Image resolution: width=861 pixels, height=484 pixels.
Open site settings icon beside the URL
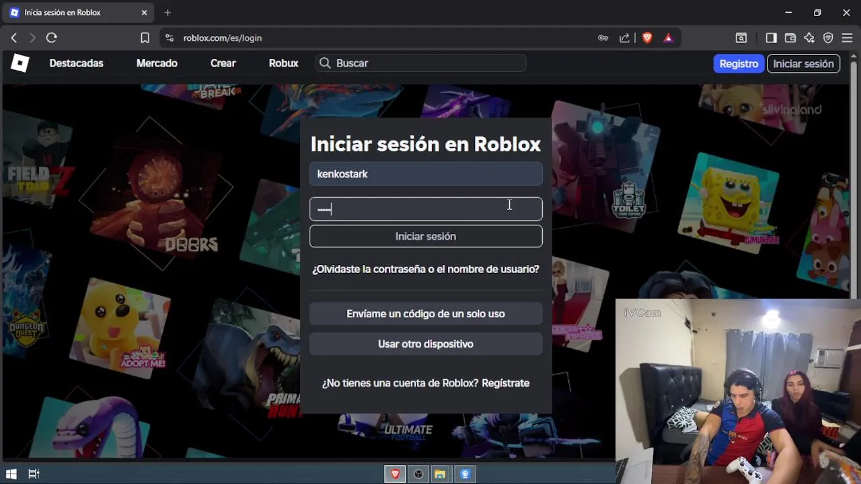click(169, 38)
